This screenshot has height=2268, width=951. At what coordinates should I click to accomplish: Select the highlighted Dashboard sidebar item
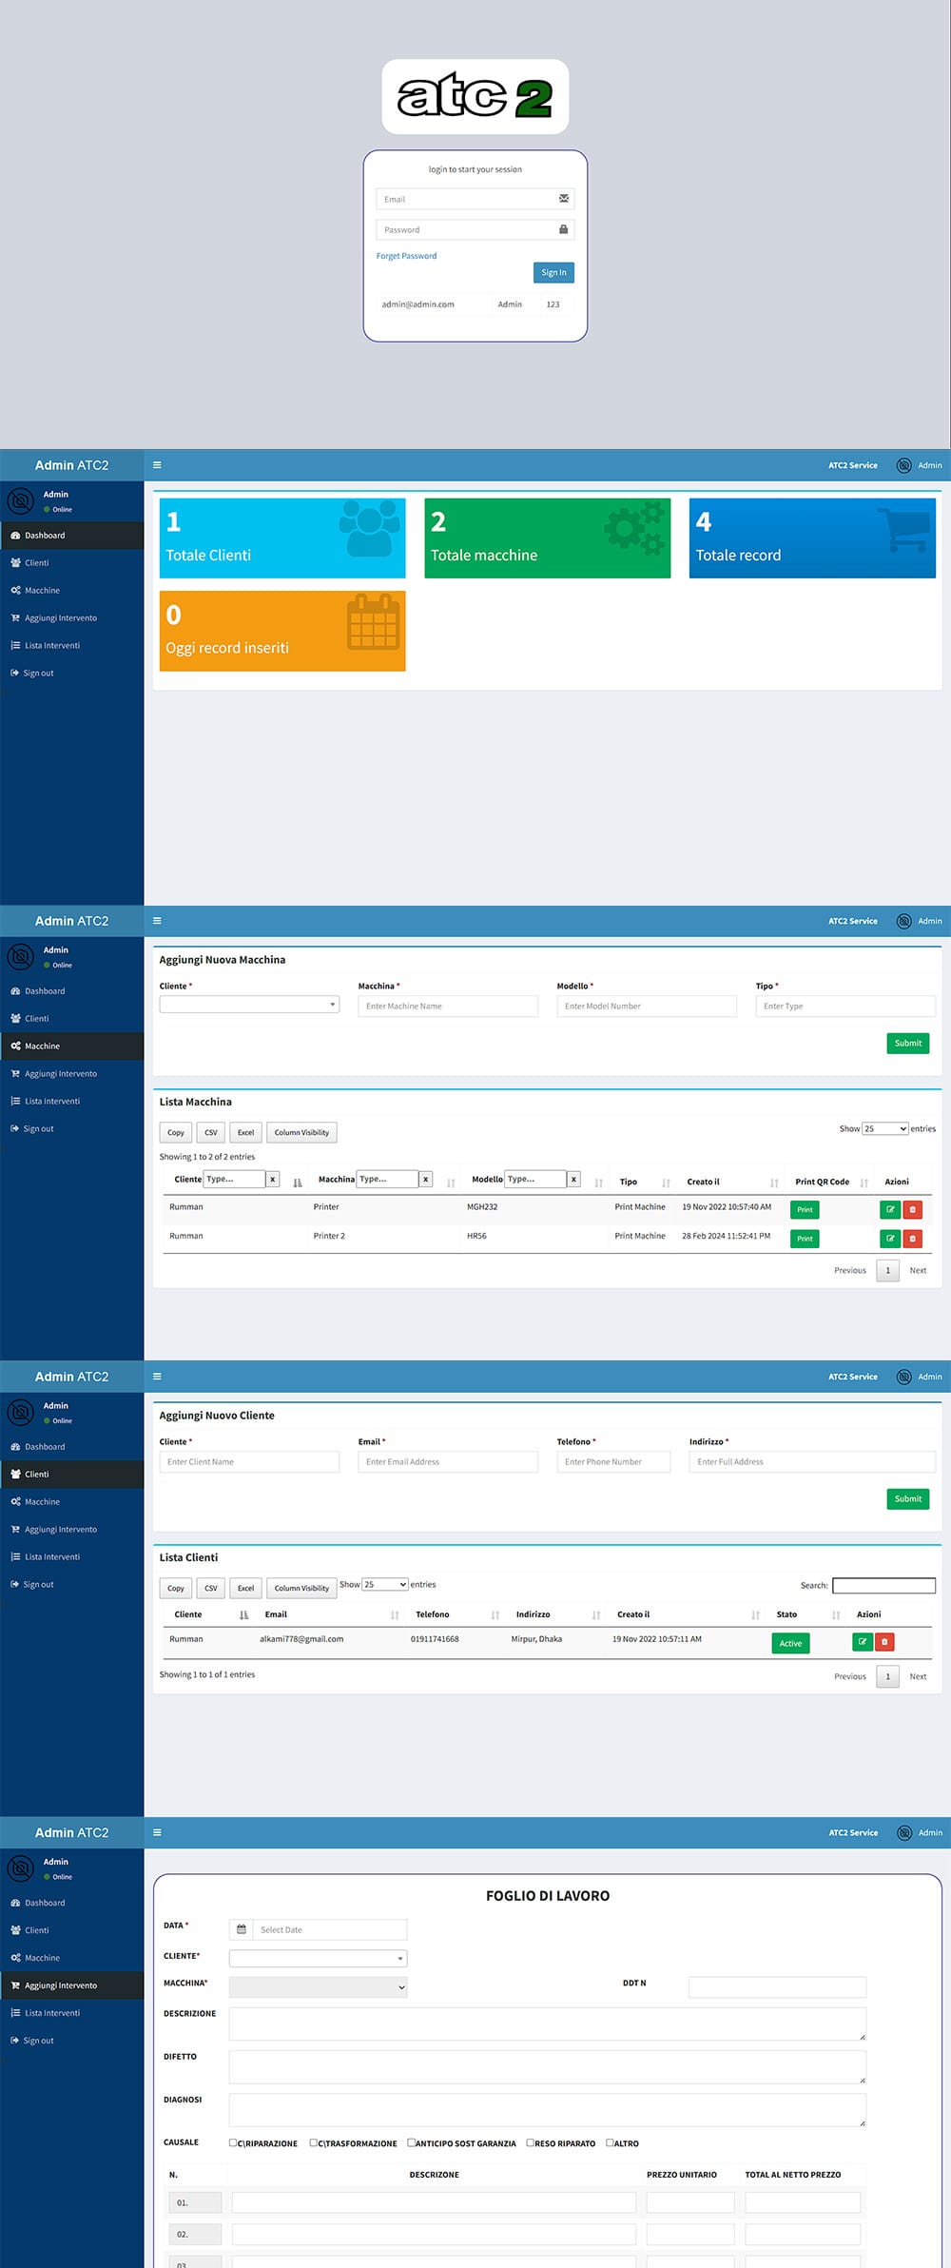(x=71, y=536)
